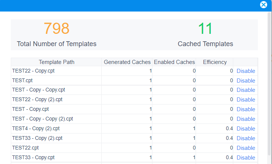The width and height of the screenshot is (272, 164).
Task: Select the TEST - Copy - Copy.cpt path
Action: point(38,90)
